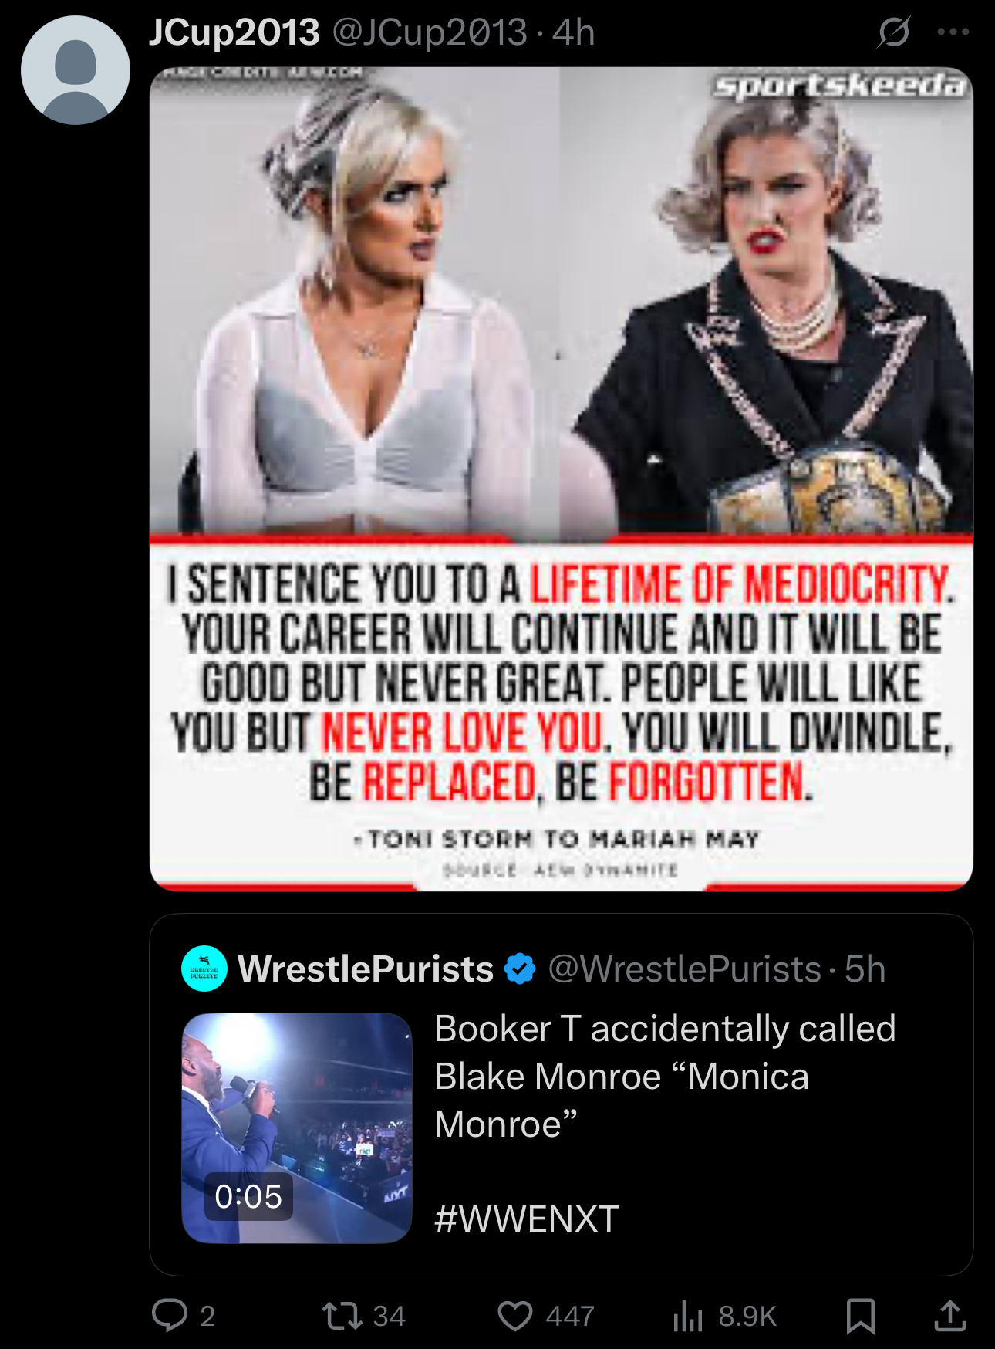The width and height of the screenshot is (995, 1349).
Task: Tap the repost arrows icon
Action: [x=342, y=1316]
